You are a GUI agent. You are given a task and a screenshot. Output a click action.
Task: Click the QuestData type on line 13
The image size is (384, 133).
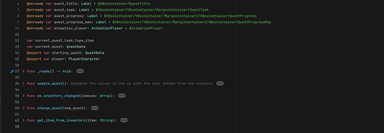point(76,47)
